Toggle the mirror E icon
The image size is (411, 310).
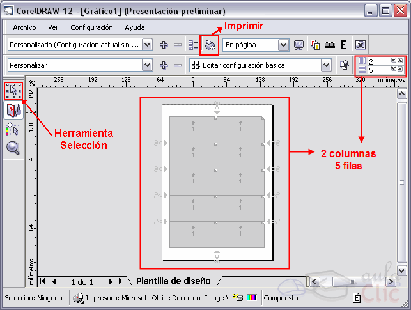tap(344, 45)
